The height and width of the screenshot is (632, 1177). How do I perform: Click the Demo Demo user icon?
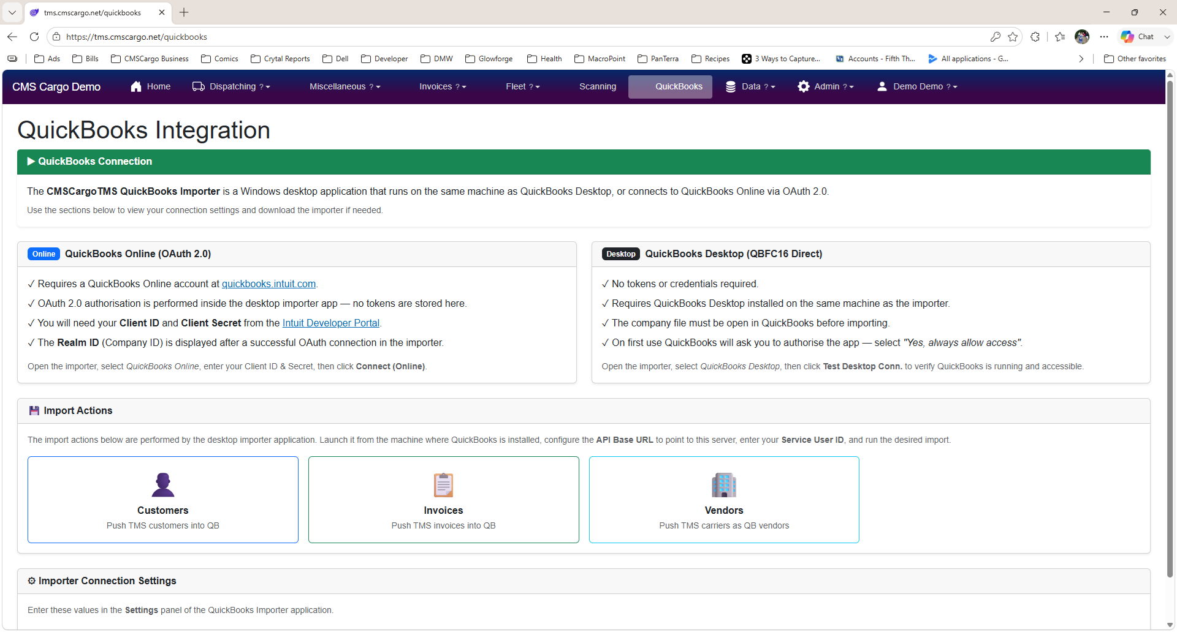pos(882,86)
